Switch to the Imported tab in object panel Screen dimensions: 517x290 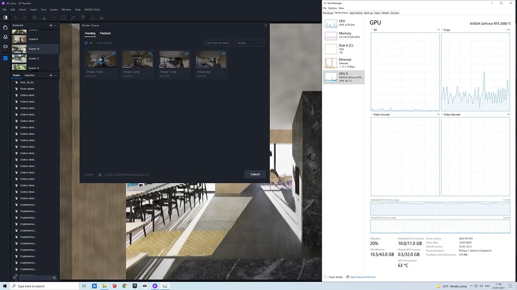point(29,75)
